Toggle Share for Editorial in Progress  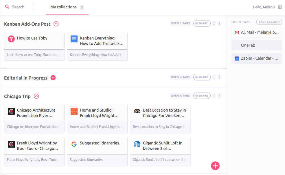(202, 77)
